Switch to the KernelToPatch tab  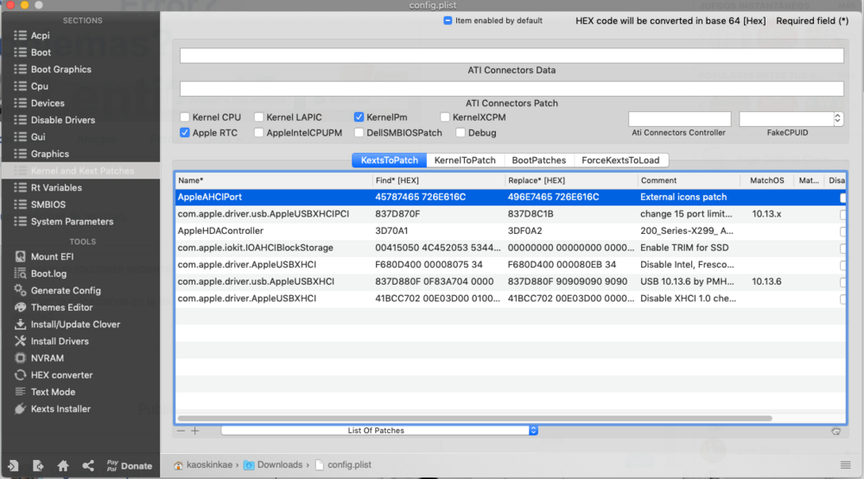[465, 161]
